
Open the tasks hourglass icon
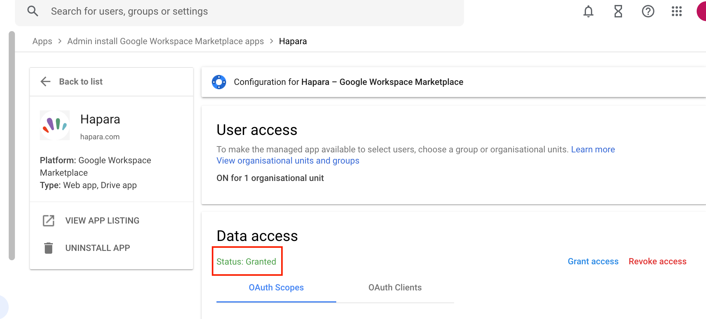(x=618, y=12)
